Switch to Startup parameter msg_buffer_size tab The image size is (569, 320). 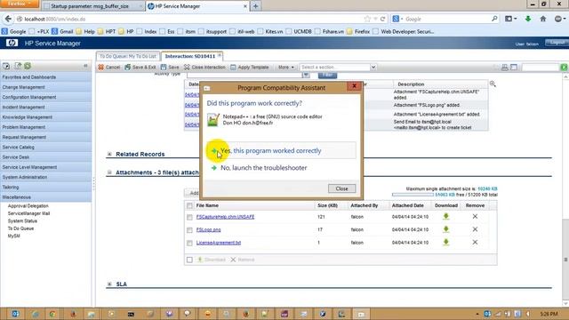[92, 6]
